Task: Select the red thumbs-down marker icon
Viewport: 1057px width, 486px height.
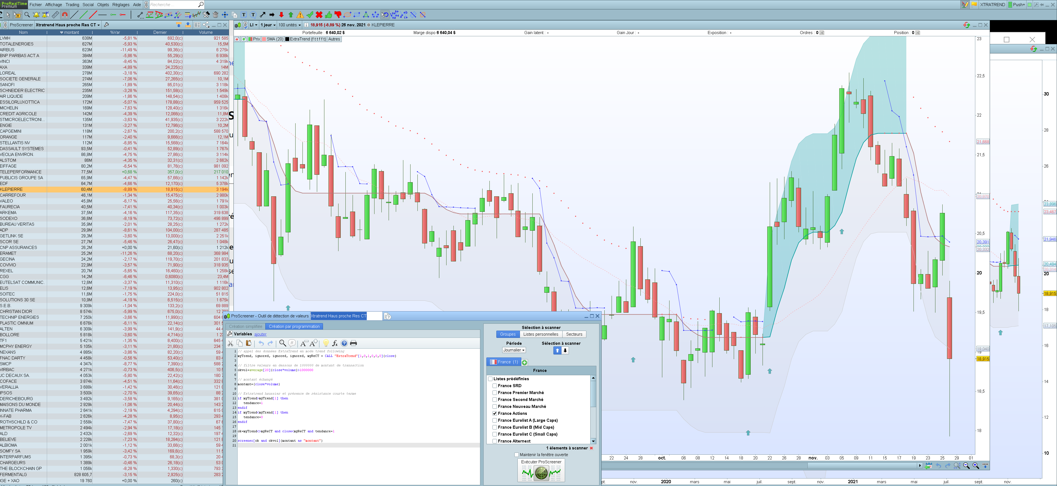Action: [x=338, y=15]
